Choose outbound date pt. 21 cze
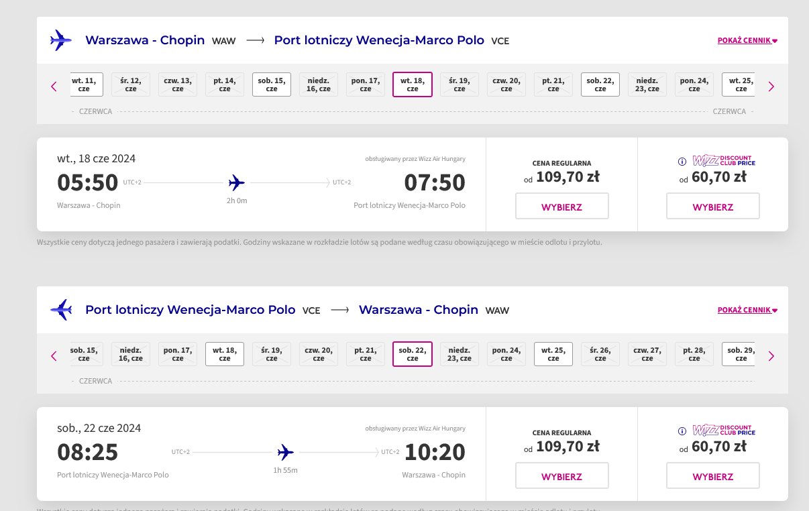The image size is (809, 511). coord(553,84)
